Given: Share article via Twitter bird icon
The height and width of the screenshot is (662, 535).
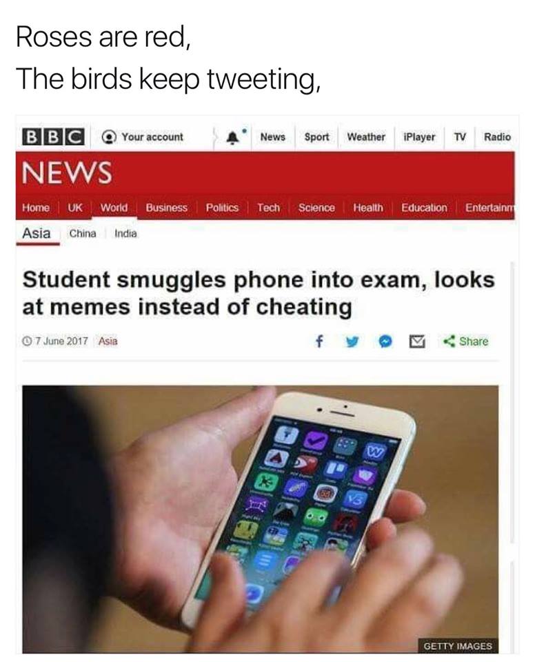Looking at the screenshot, I should (x=352, y=341).
